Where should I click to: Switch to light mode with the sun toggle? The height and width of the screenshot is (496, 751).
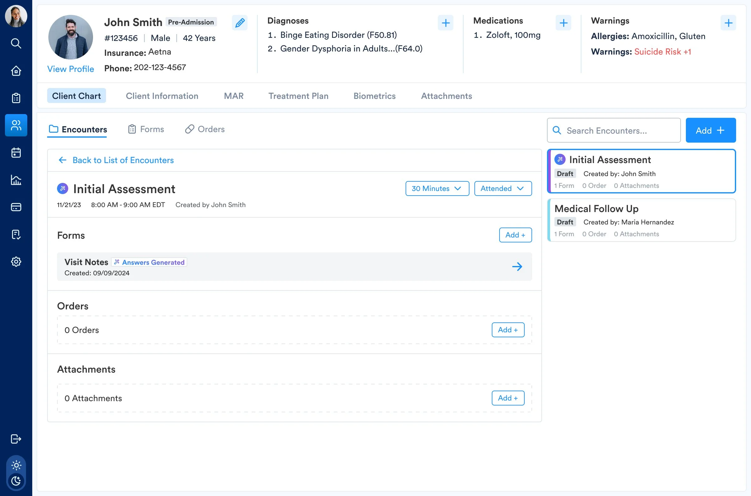click(x=16, y=465)
